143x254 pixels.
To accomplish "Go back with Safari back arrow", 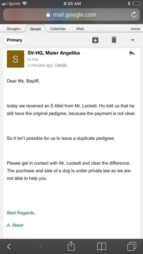I will pos(9,246).
